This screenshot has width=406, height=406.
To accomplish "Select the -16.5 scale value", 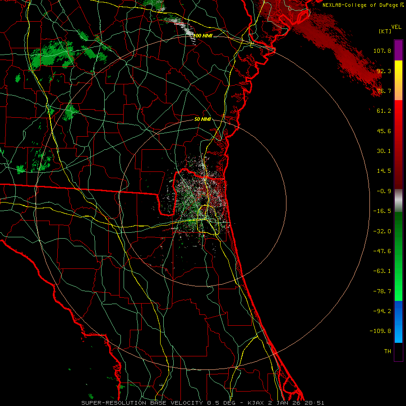I will 382,211.
